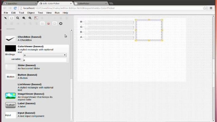Click the red ellipse shape icon
The image size is (217, 122).
[48, 23]
